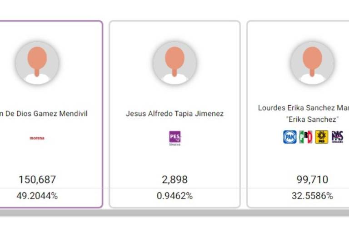Click the PAS party logo
The image size is (349, 232).
click(337, 137)
